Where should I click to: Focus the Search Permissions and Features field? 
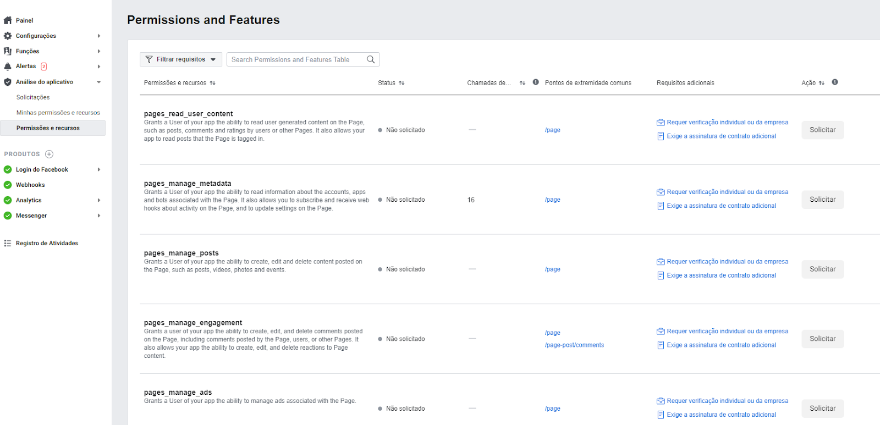click(297, 59)
